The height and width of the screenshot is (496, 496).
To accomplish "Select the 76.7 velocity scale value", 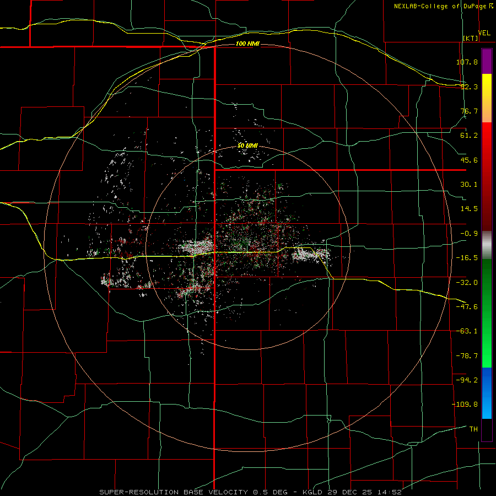I will [x=469, y=111].
